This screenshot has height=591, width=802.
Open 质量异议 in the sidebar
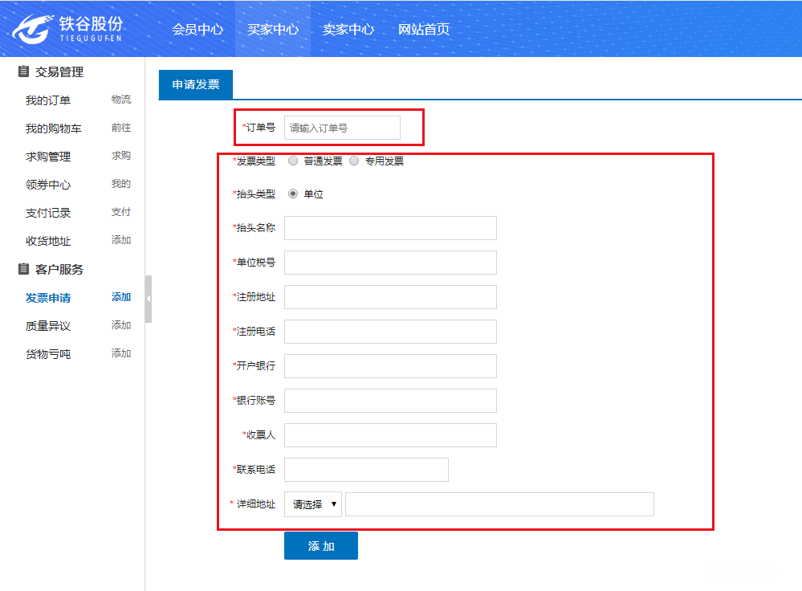(48, 326)
